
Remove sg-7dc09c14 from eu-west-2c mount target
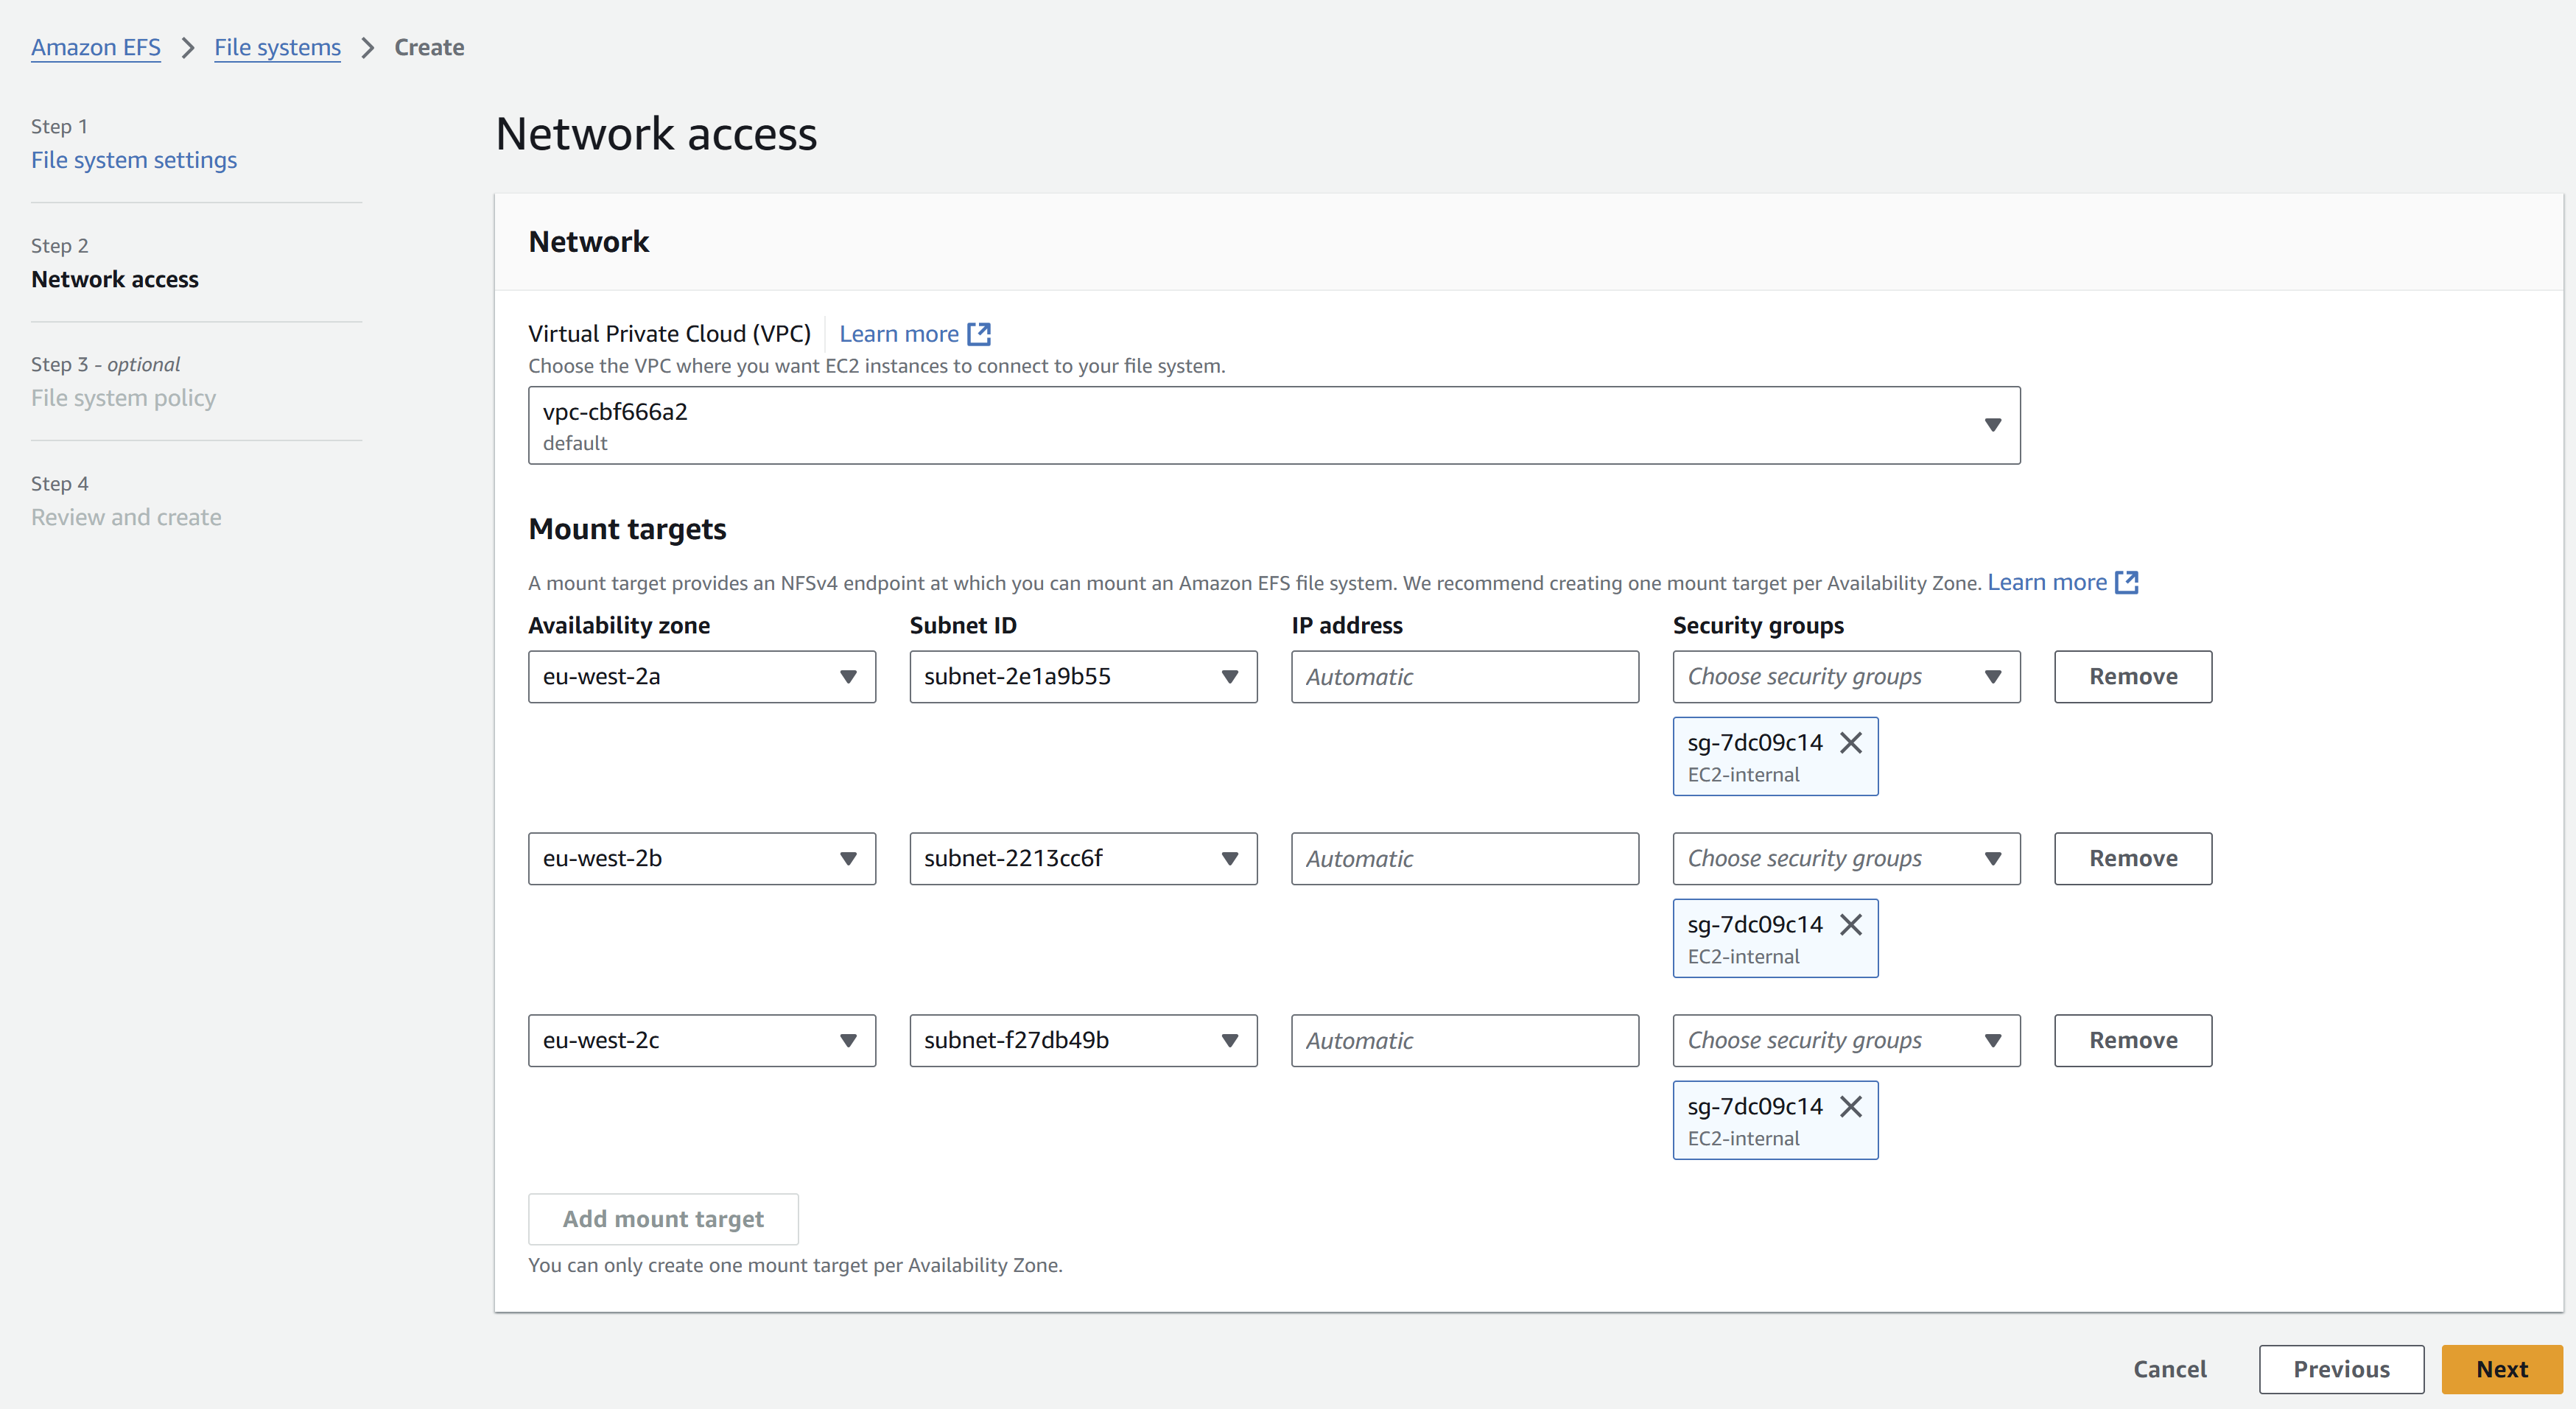[x=1851, y=1107]
